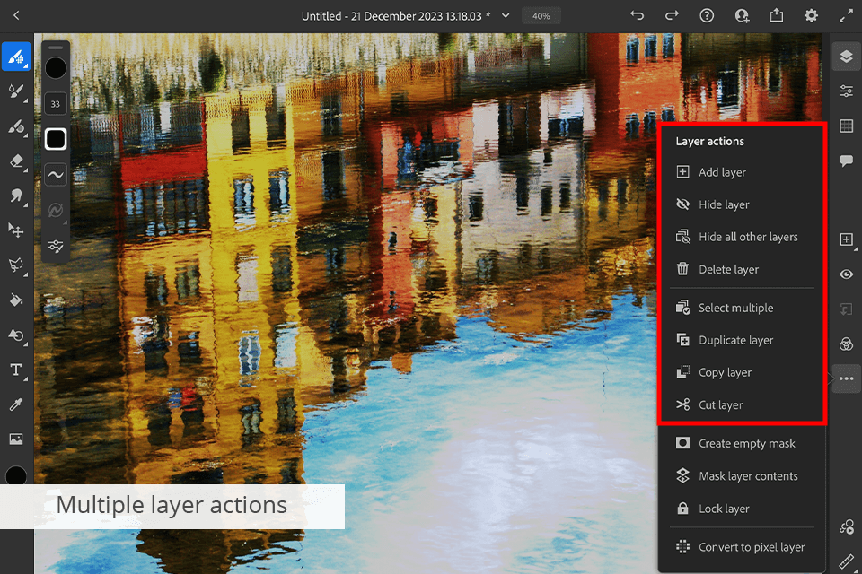The width and height of the screenshot is (862, 574).
Task: Open the brushes and shapes libraries icon
Action: pyautogui.click(x=846, y=527)
